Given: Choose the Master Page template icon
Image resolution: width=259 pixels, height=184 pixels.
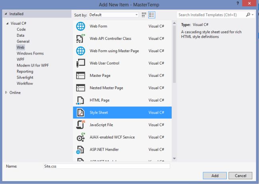Looking at the screenshot, I should coord(80,76).
